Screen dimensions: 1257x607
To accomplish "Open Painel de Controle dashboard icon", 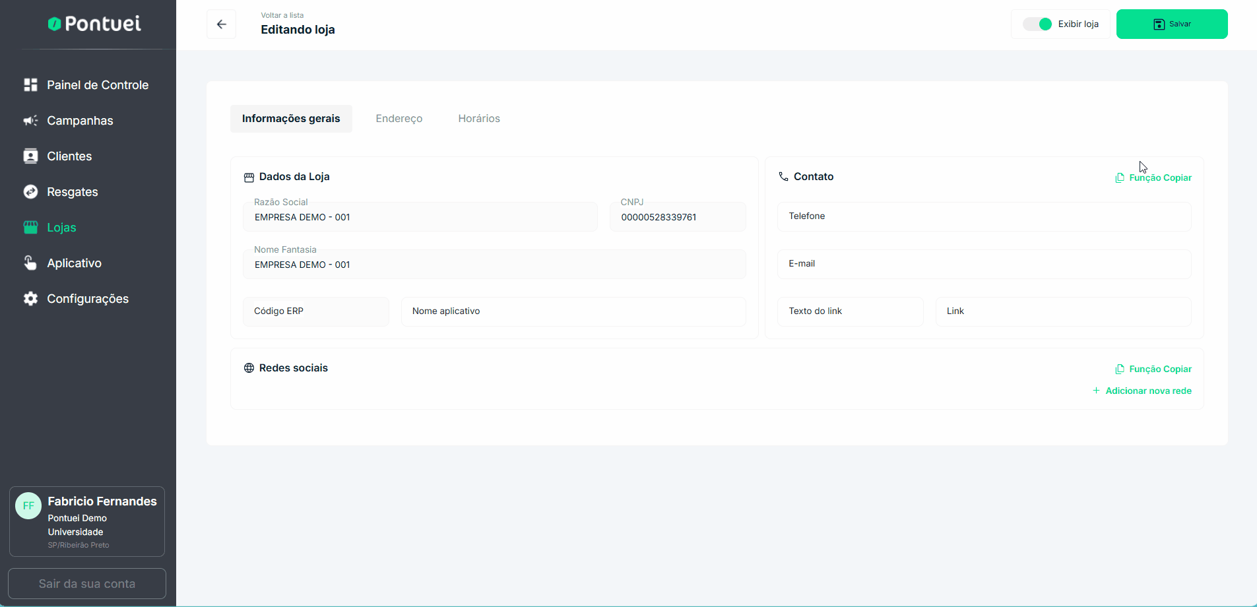I will tap(30, 85).
